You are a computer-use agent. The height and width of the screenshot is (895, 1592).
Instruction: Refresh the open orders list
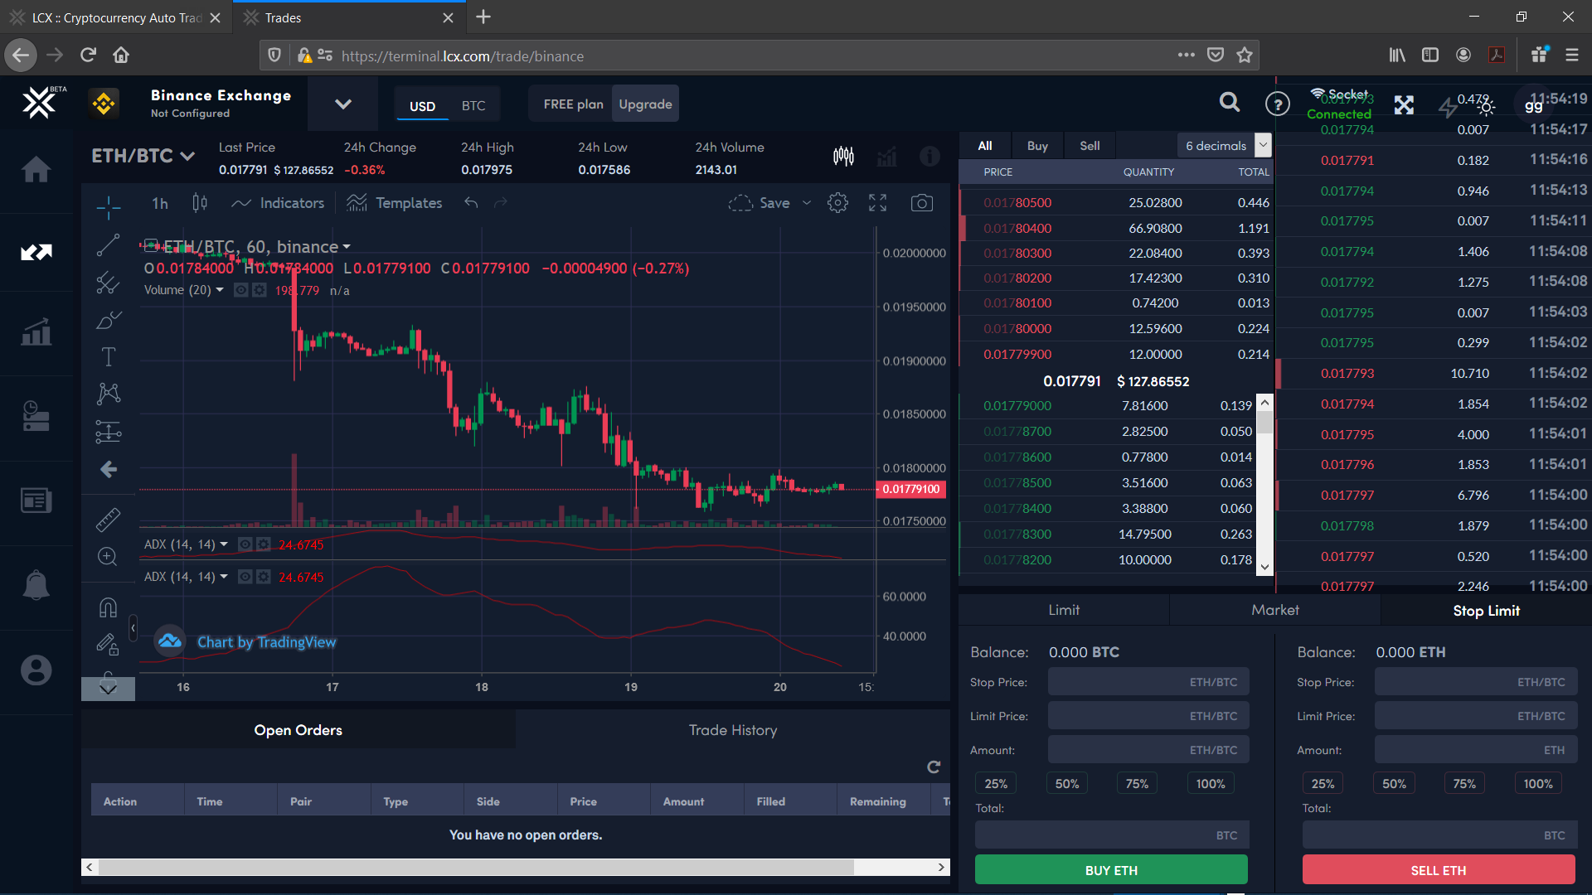pyautogui.click(x=934, y=767)
